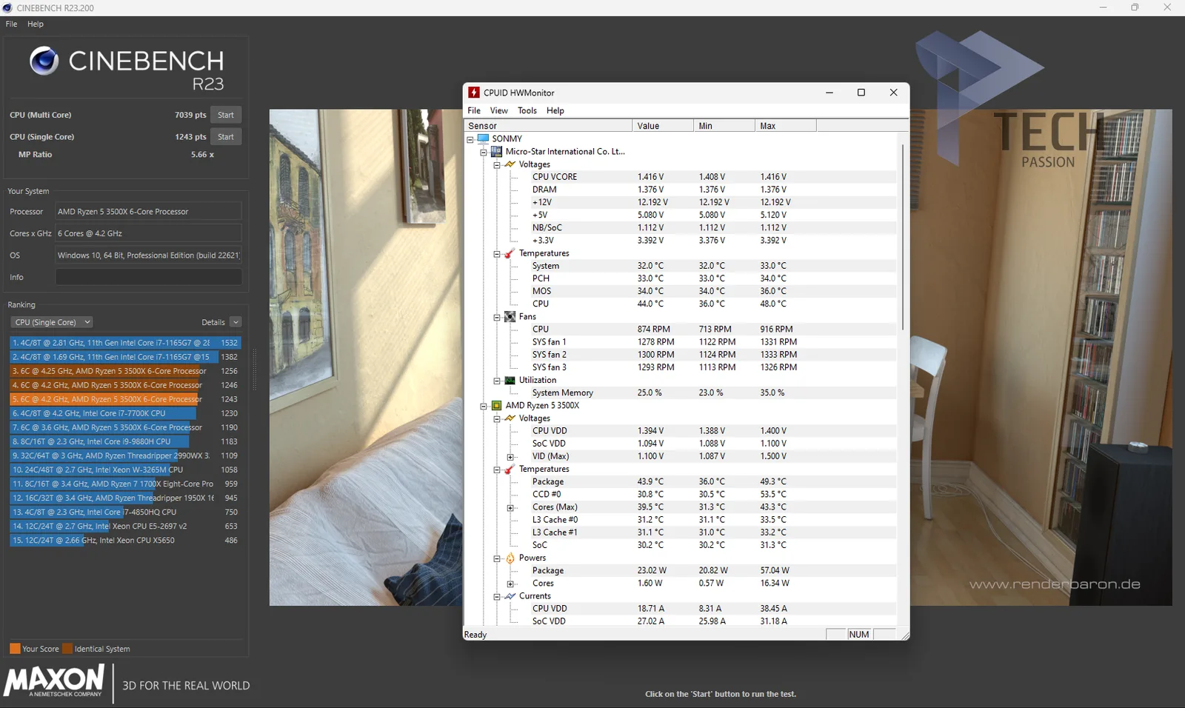Select ranking entry i7-1165G7 @ 28W scoring 1532
Image resolution: width=1185 pixels, height=708 pixels.
coord(125,343)
